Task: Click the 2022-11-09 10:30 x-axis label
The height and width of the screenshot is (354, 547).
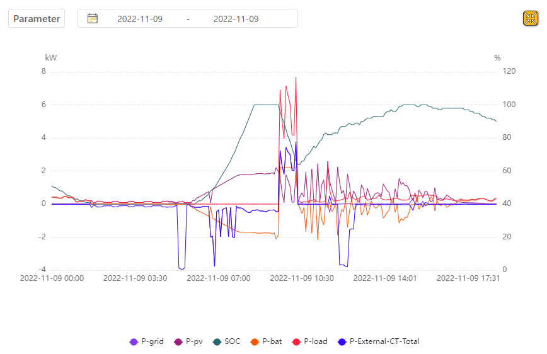Action: pos(302,278)
